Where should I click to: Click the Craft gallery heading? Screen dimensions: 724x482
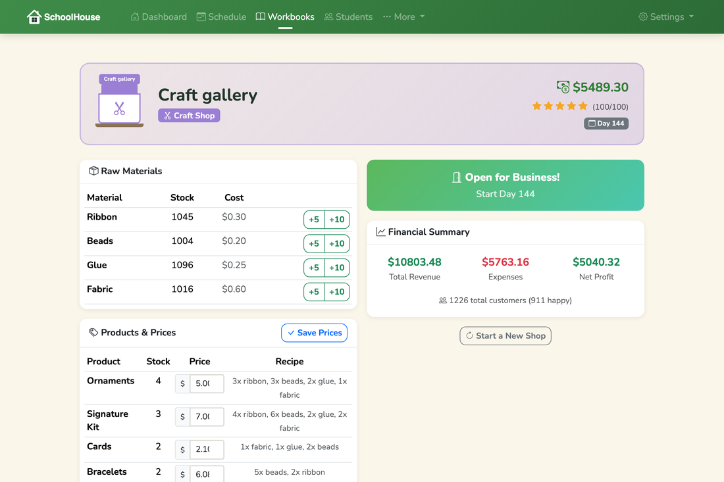208,95
